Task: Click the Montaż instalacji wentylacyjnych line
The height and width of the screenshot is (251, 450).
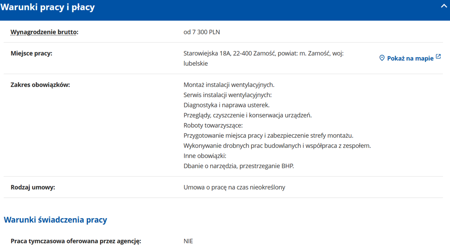Action: (229, 85)
